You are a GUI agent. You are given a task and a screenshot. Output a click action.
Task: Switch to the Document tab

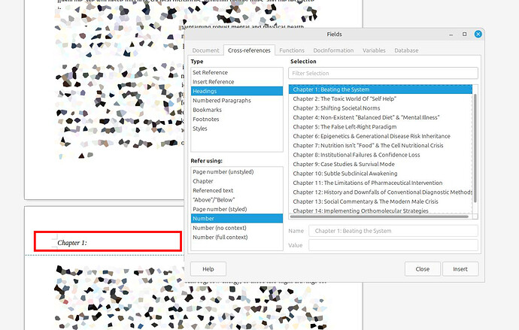(x=205, y=50)
